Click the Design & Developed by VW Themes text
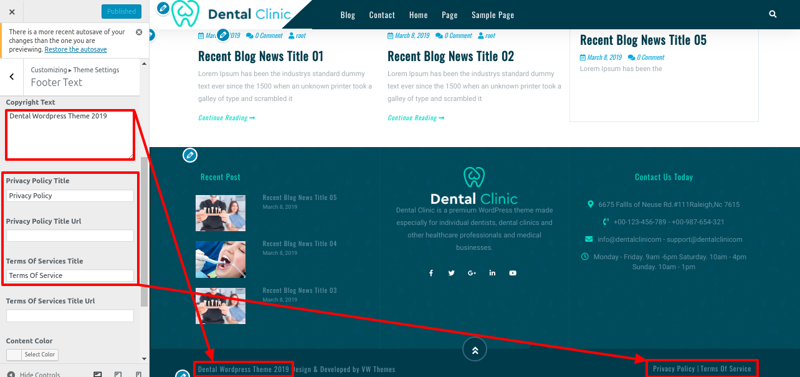The height and width of the screenshot is (377, 800). [344, 369]
